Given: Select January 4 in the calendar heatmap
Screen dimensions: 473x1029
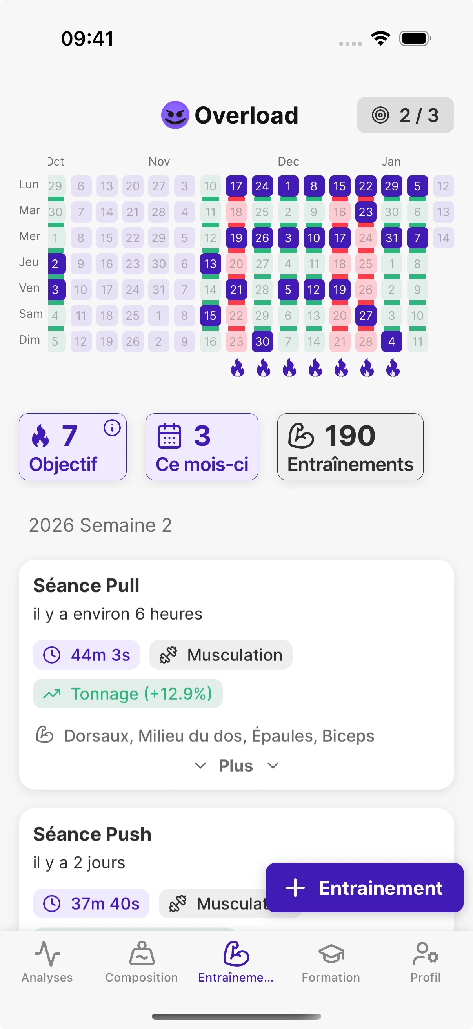Looking at the screenshot, I should click(x=391, y=341).
